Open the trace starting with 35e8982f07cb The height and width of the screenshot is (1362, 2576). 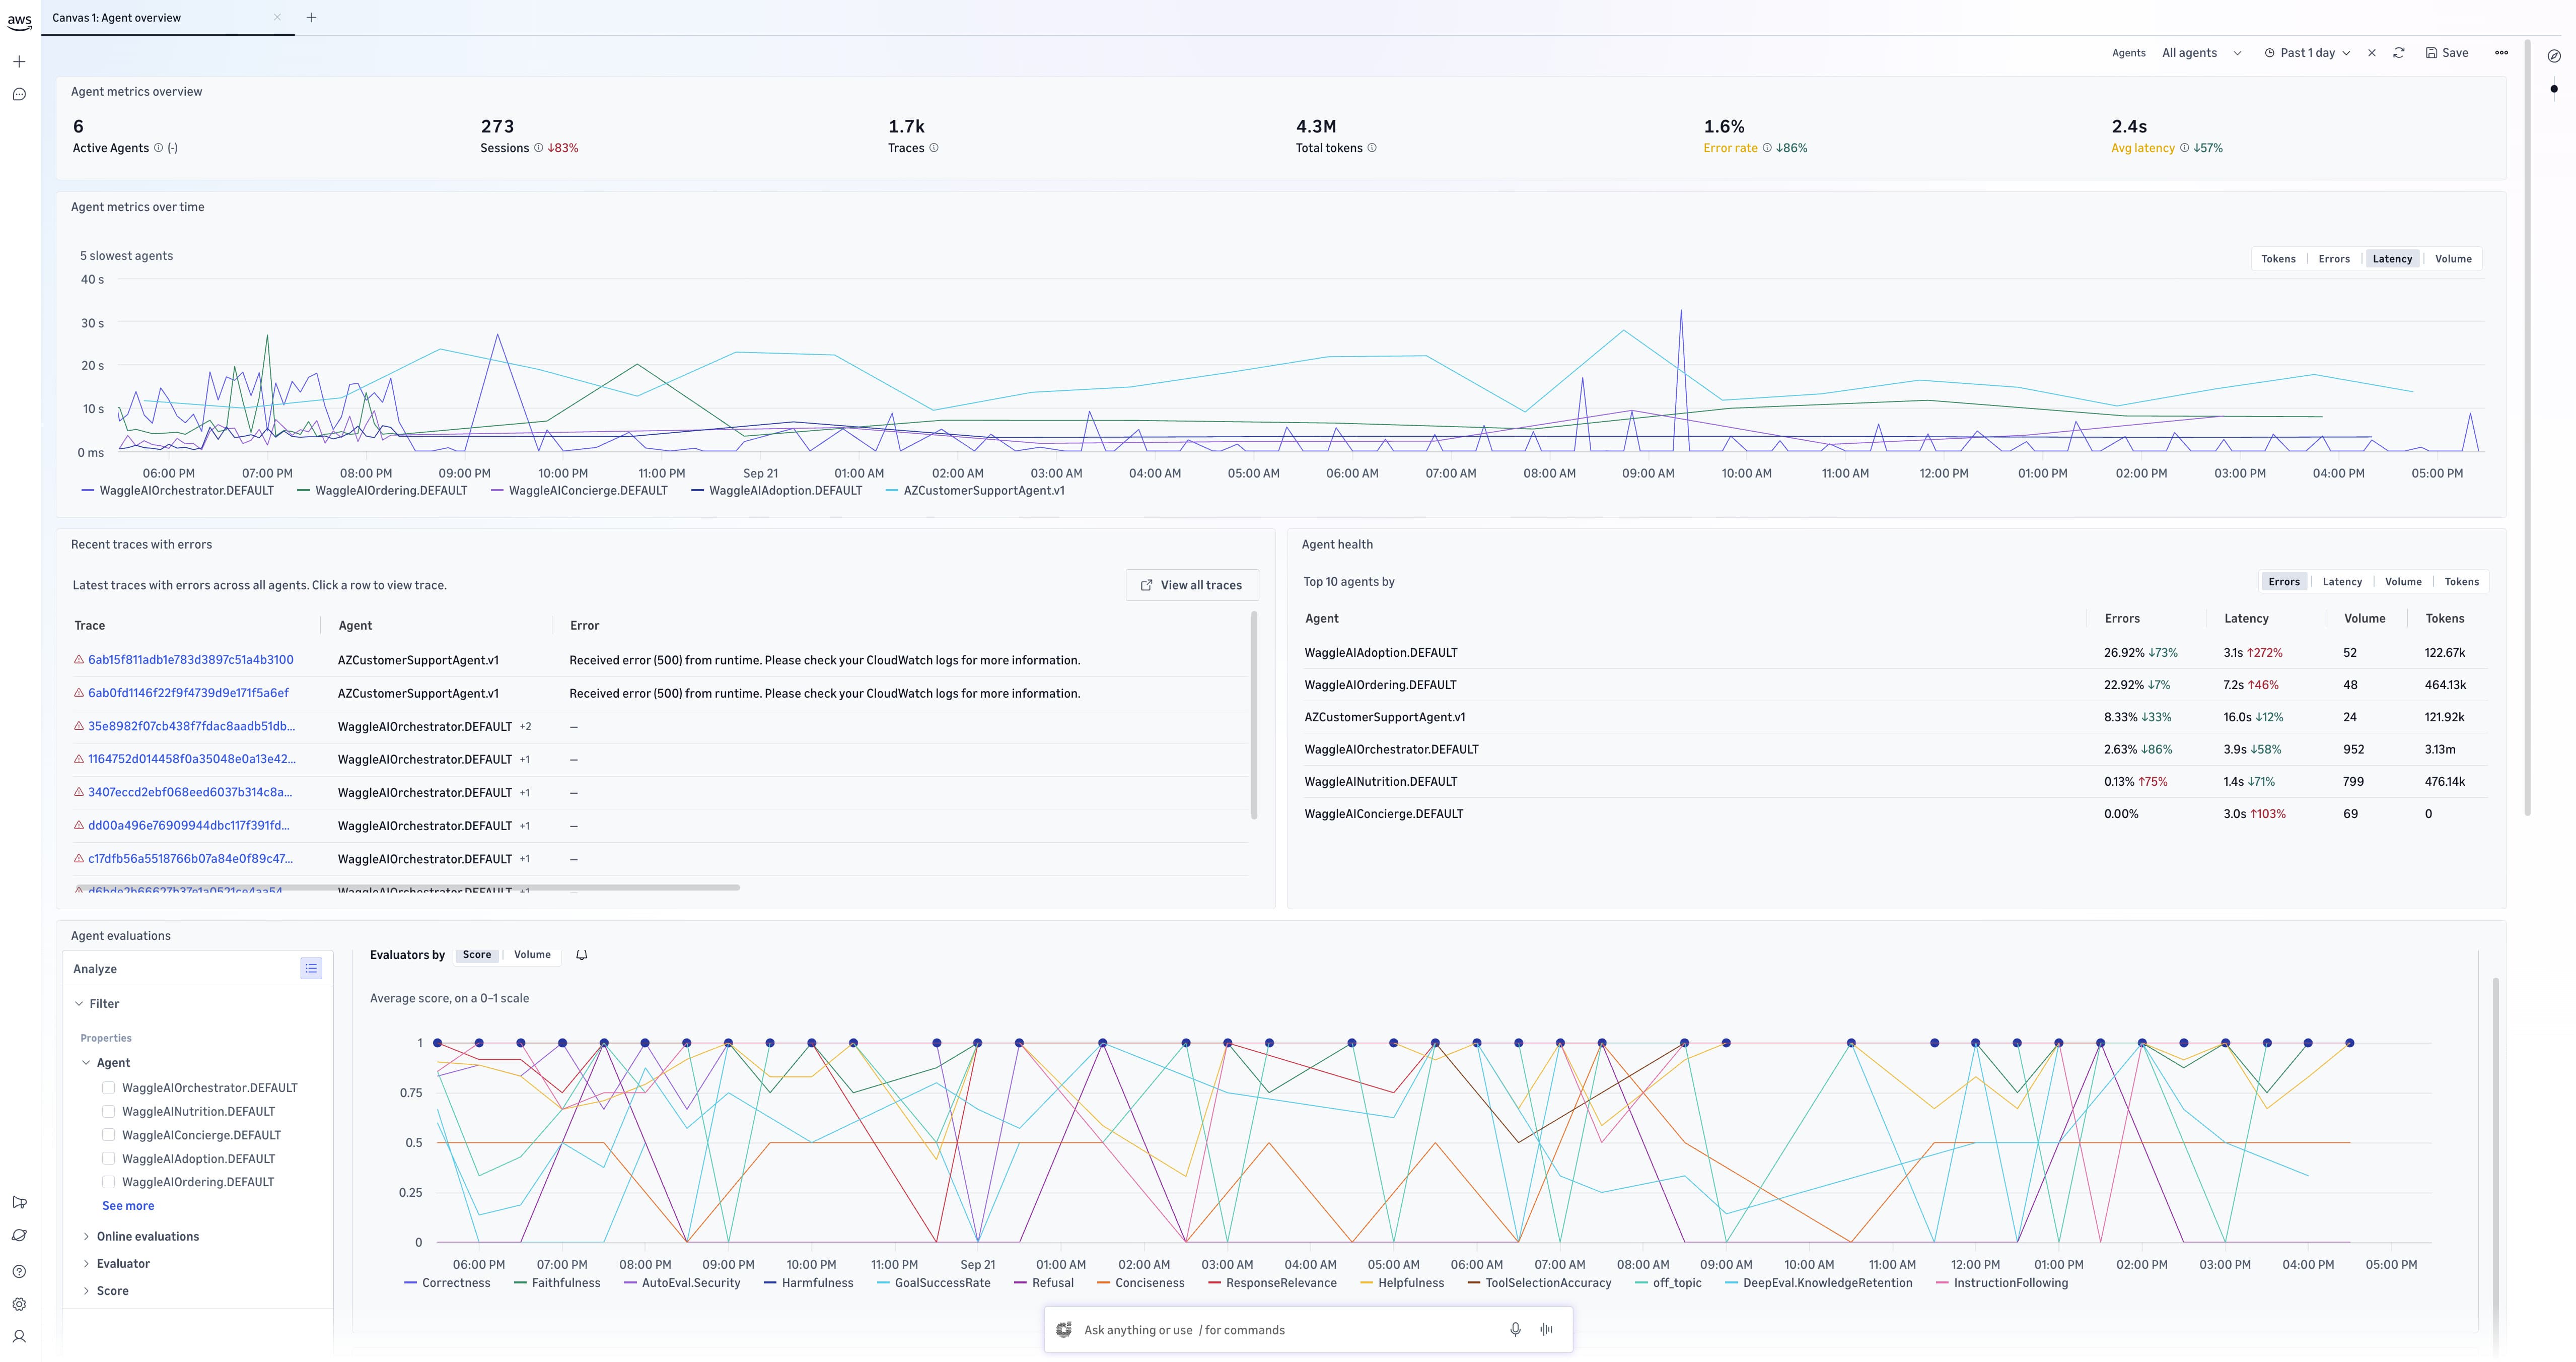coord(191,726)
